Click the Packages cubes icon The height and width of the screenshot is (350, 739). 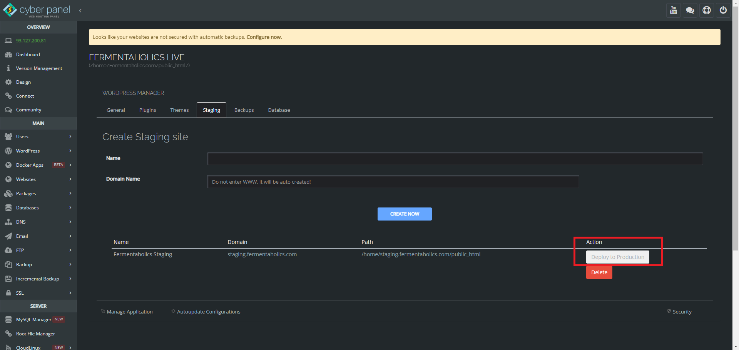point(8,193)
